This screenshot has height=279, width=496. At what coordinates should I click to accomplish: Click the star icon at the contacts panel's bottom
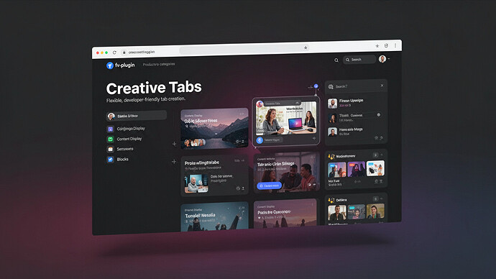point(376,138)
